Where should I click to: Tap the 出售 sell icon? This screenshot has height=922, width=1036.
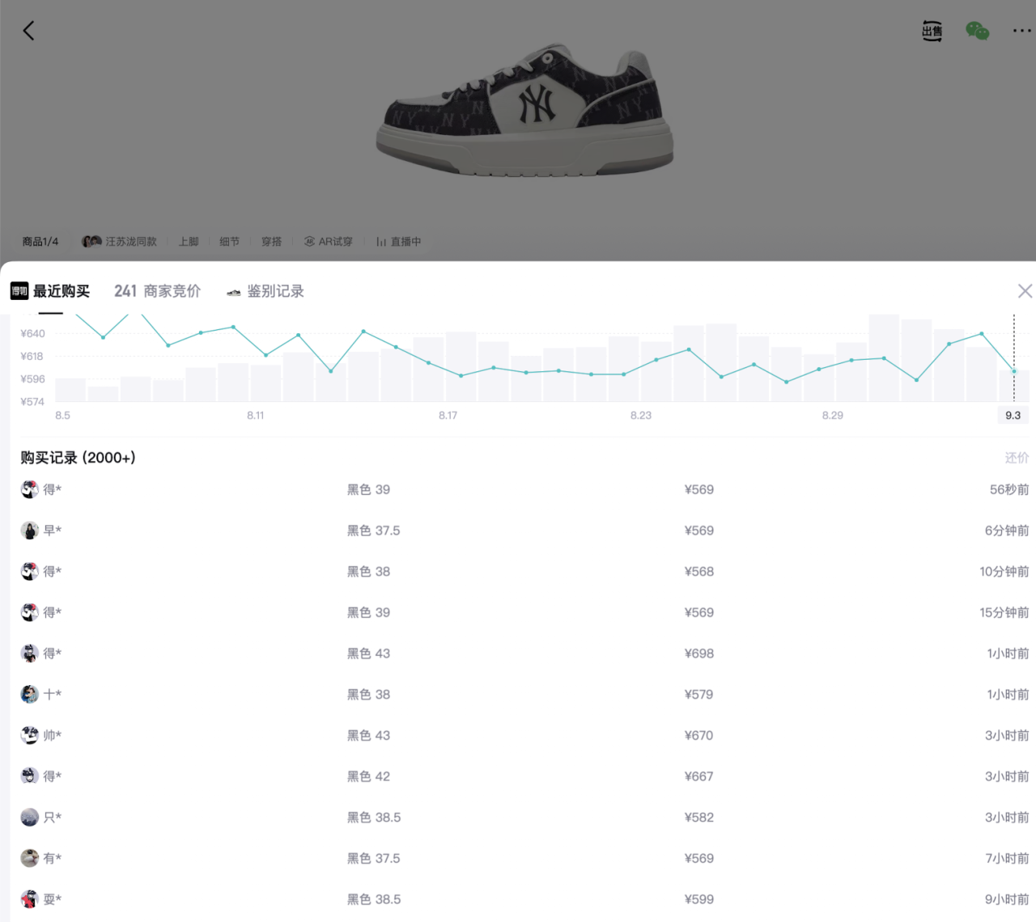[x=932, y=32]
